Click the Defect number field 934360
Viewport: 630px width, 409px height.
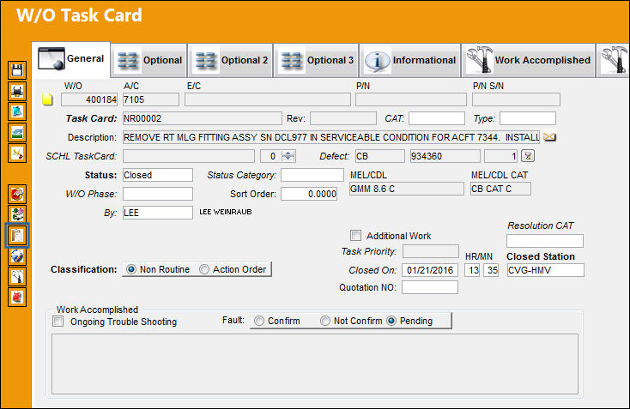pos(445,156)
